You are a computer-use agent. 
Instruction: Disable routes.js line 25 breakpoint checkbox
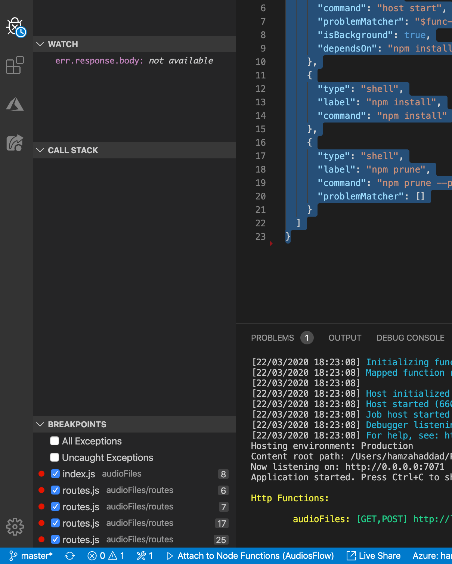pos(55,540)
